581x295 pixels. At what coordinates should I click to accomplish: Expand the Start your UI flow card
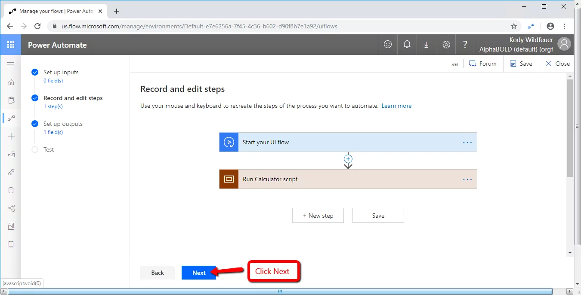348,142
